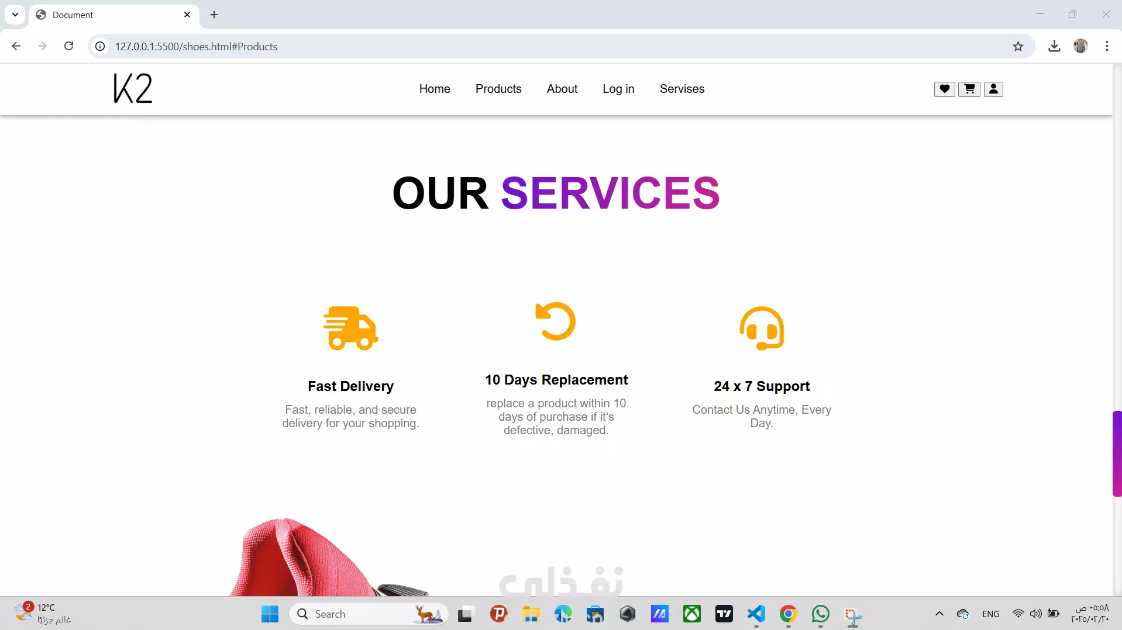Click the page vertical scrollbar thumb
The width and height of the screenshot is (1122, 630).
tap(1117, 454)
